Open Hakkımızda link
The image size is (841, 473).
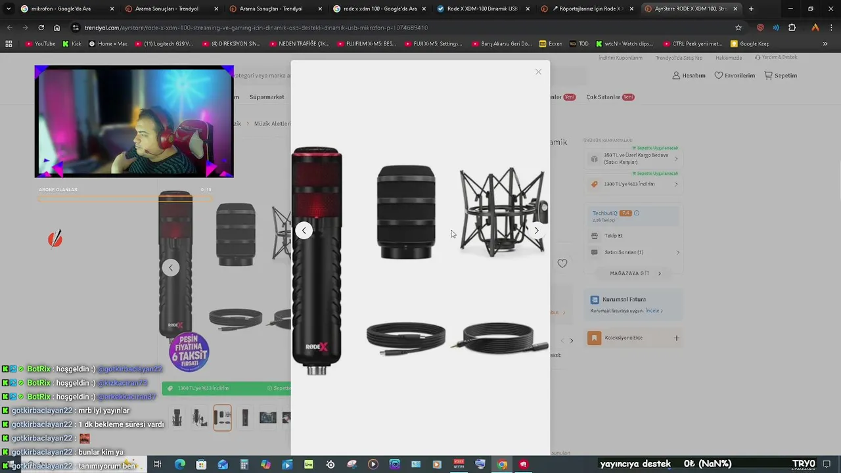[x=729, y=58]
